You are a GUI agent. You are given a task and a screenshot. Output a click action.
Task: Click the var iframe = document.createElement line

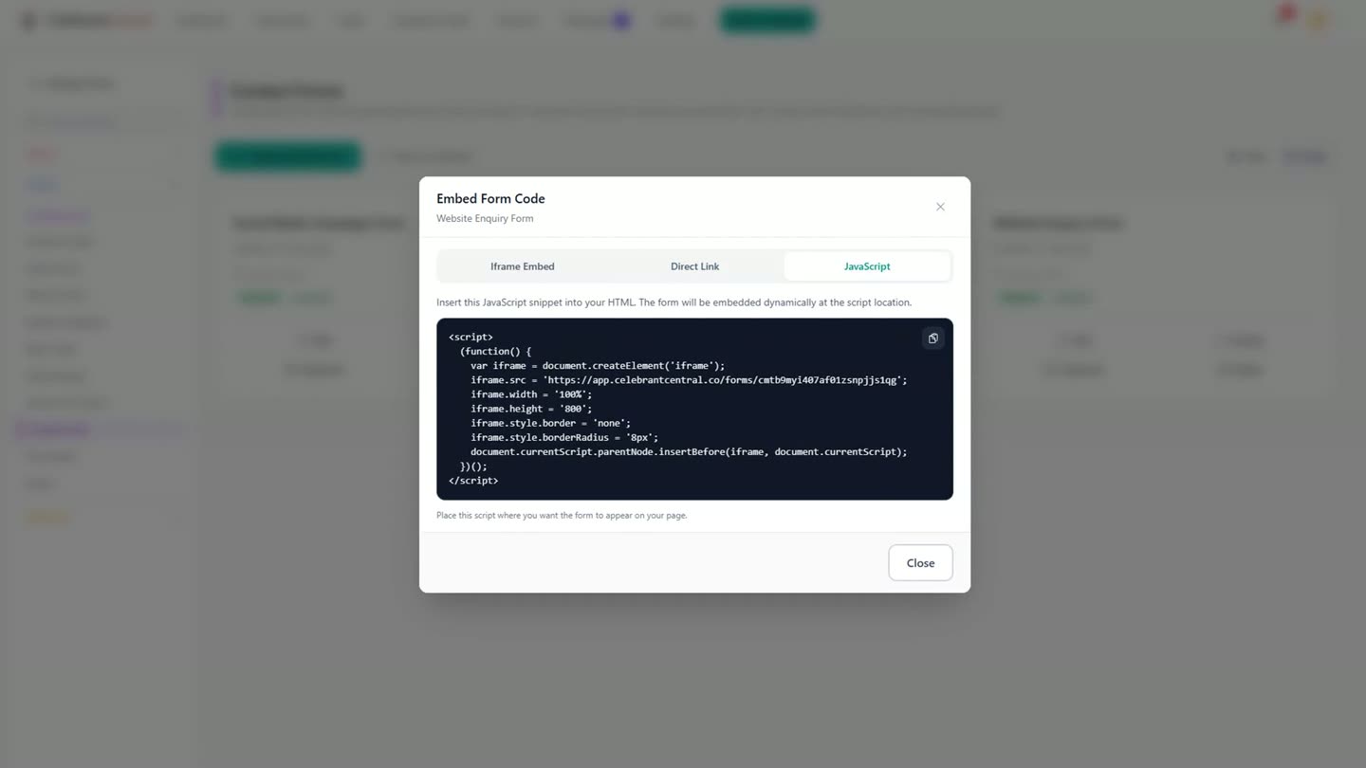pos(598,366)
